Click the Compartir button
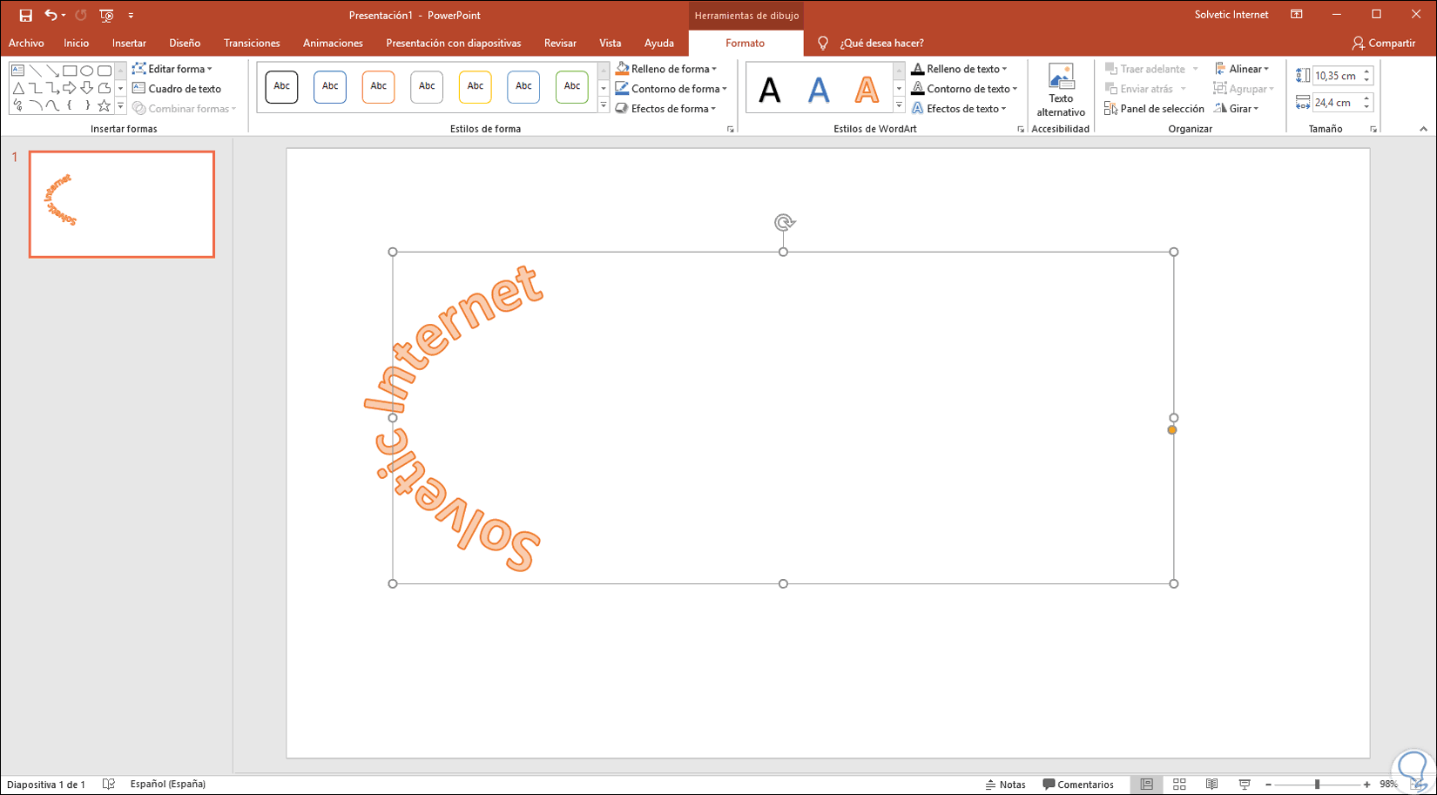Viewport: 1437px width, 795px height. tap(1384, 43)
